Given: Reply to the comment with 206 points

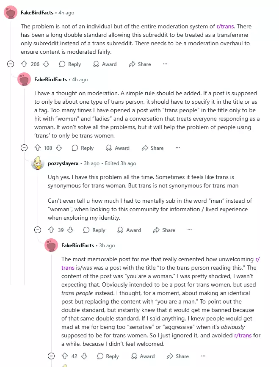Looking at the screenshot, I should [x=70, y=64].
